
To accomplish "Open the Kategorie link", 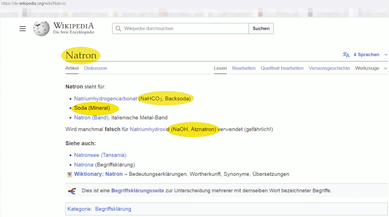I will pyautogui.click(x=79, y=209).
